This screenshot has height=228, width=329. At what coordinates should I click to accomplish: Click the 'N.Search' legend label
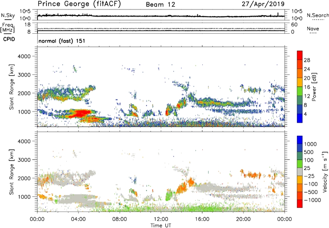pyautogui.click(x=317, y=15)
